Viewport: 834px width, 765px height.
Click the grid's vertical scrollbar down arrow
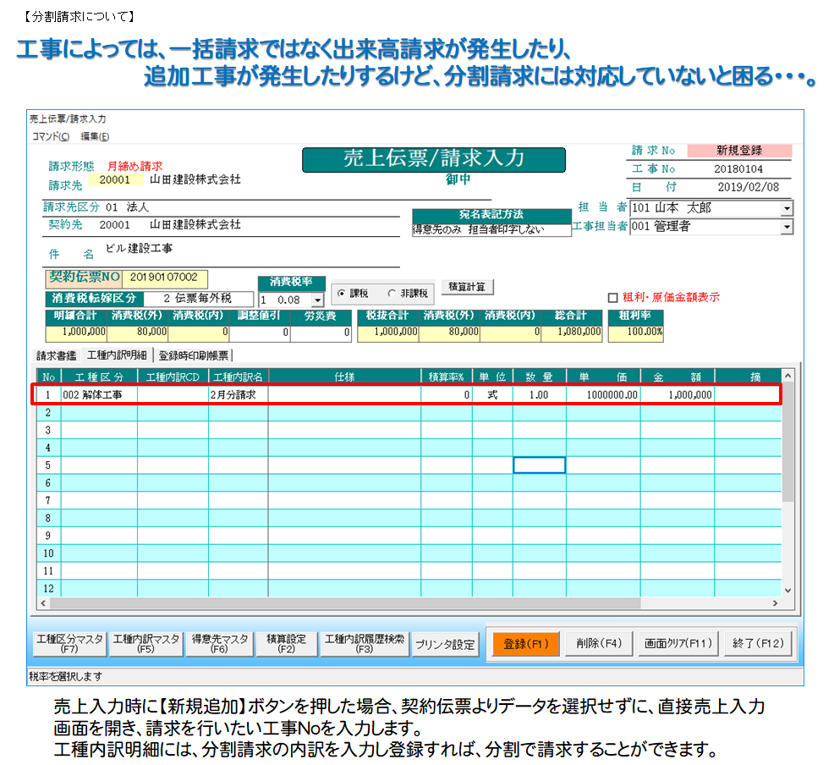[788, 590]
